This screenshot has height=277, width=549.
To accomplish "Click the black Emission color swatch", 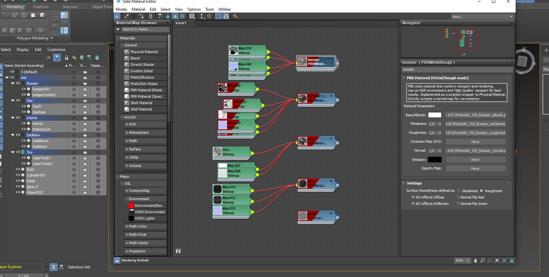I will pos(435,160).
